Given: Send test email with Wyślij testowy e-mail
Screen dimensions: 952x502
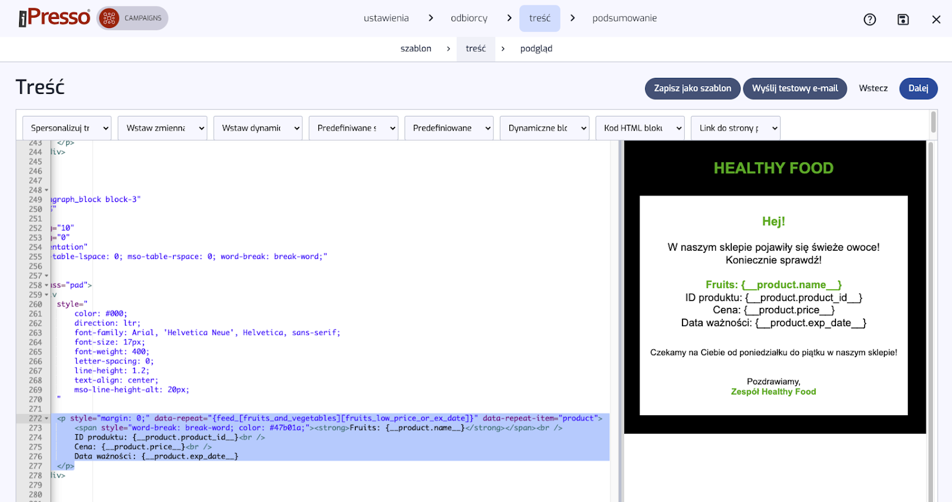Looking at the screenshot, I should tap(795, 89).
